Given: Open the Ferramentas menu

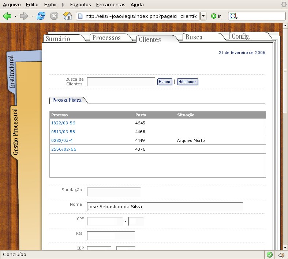Looking at the screenshot, I should pyautogui.click(x=111, y=5).
